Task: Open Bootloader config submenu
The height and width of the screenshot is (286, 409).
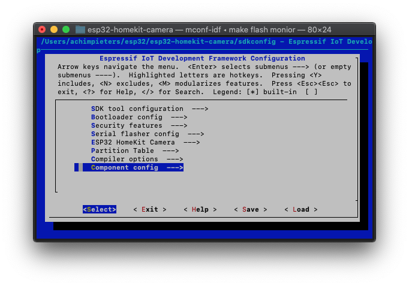Action: [139, 117]
